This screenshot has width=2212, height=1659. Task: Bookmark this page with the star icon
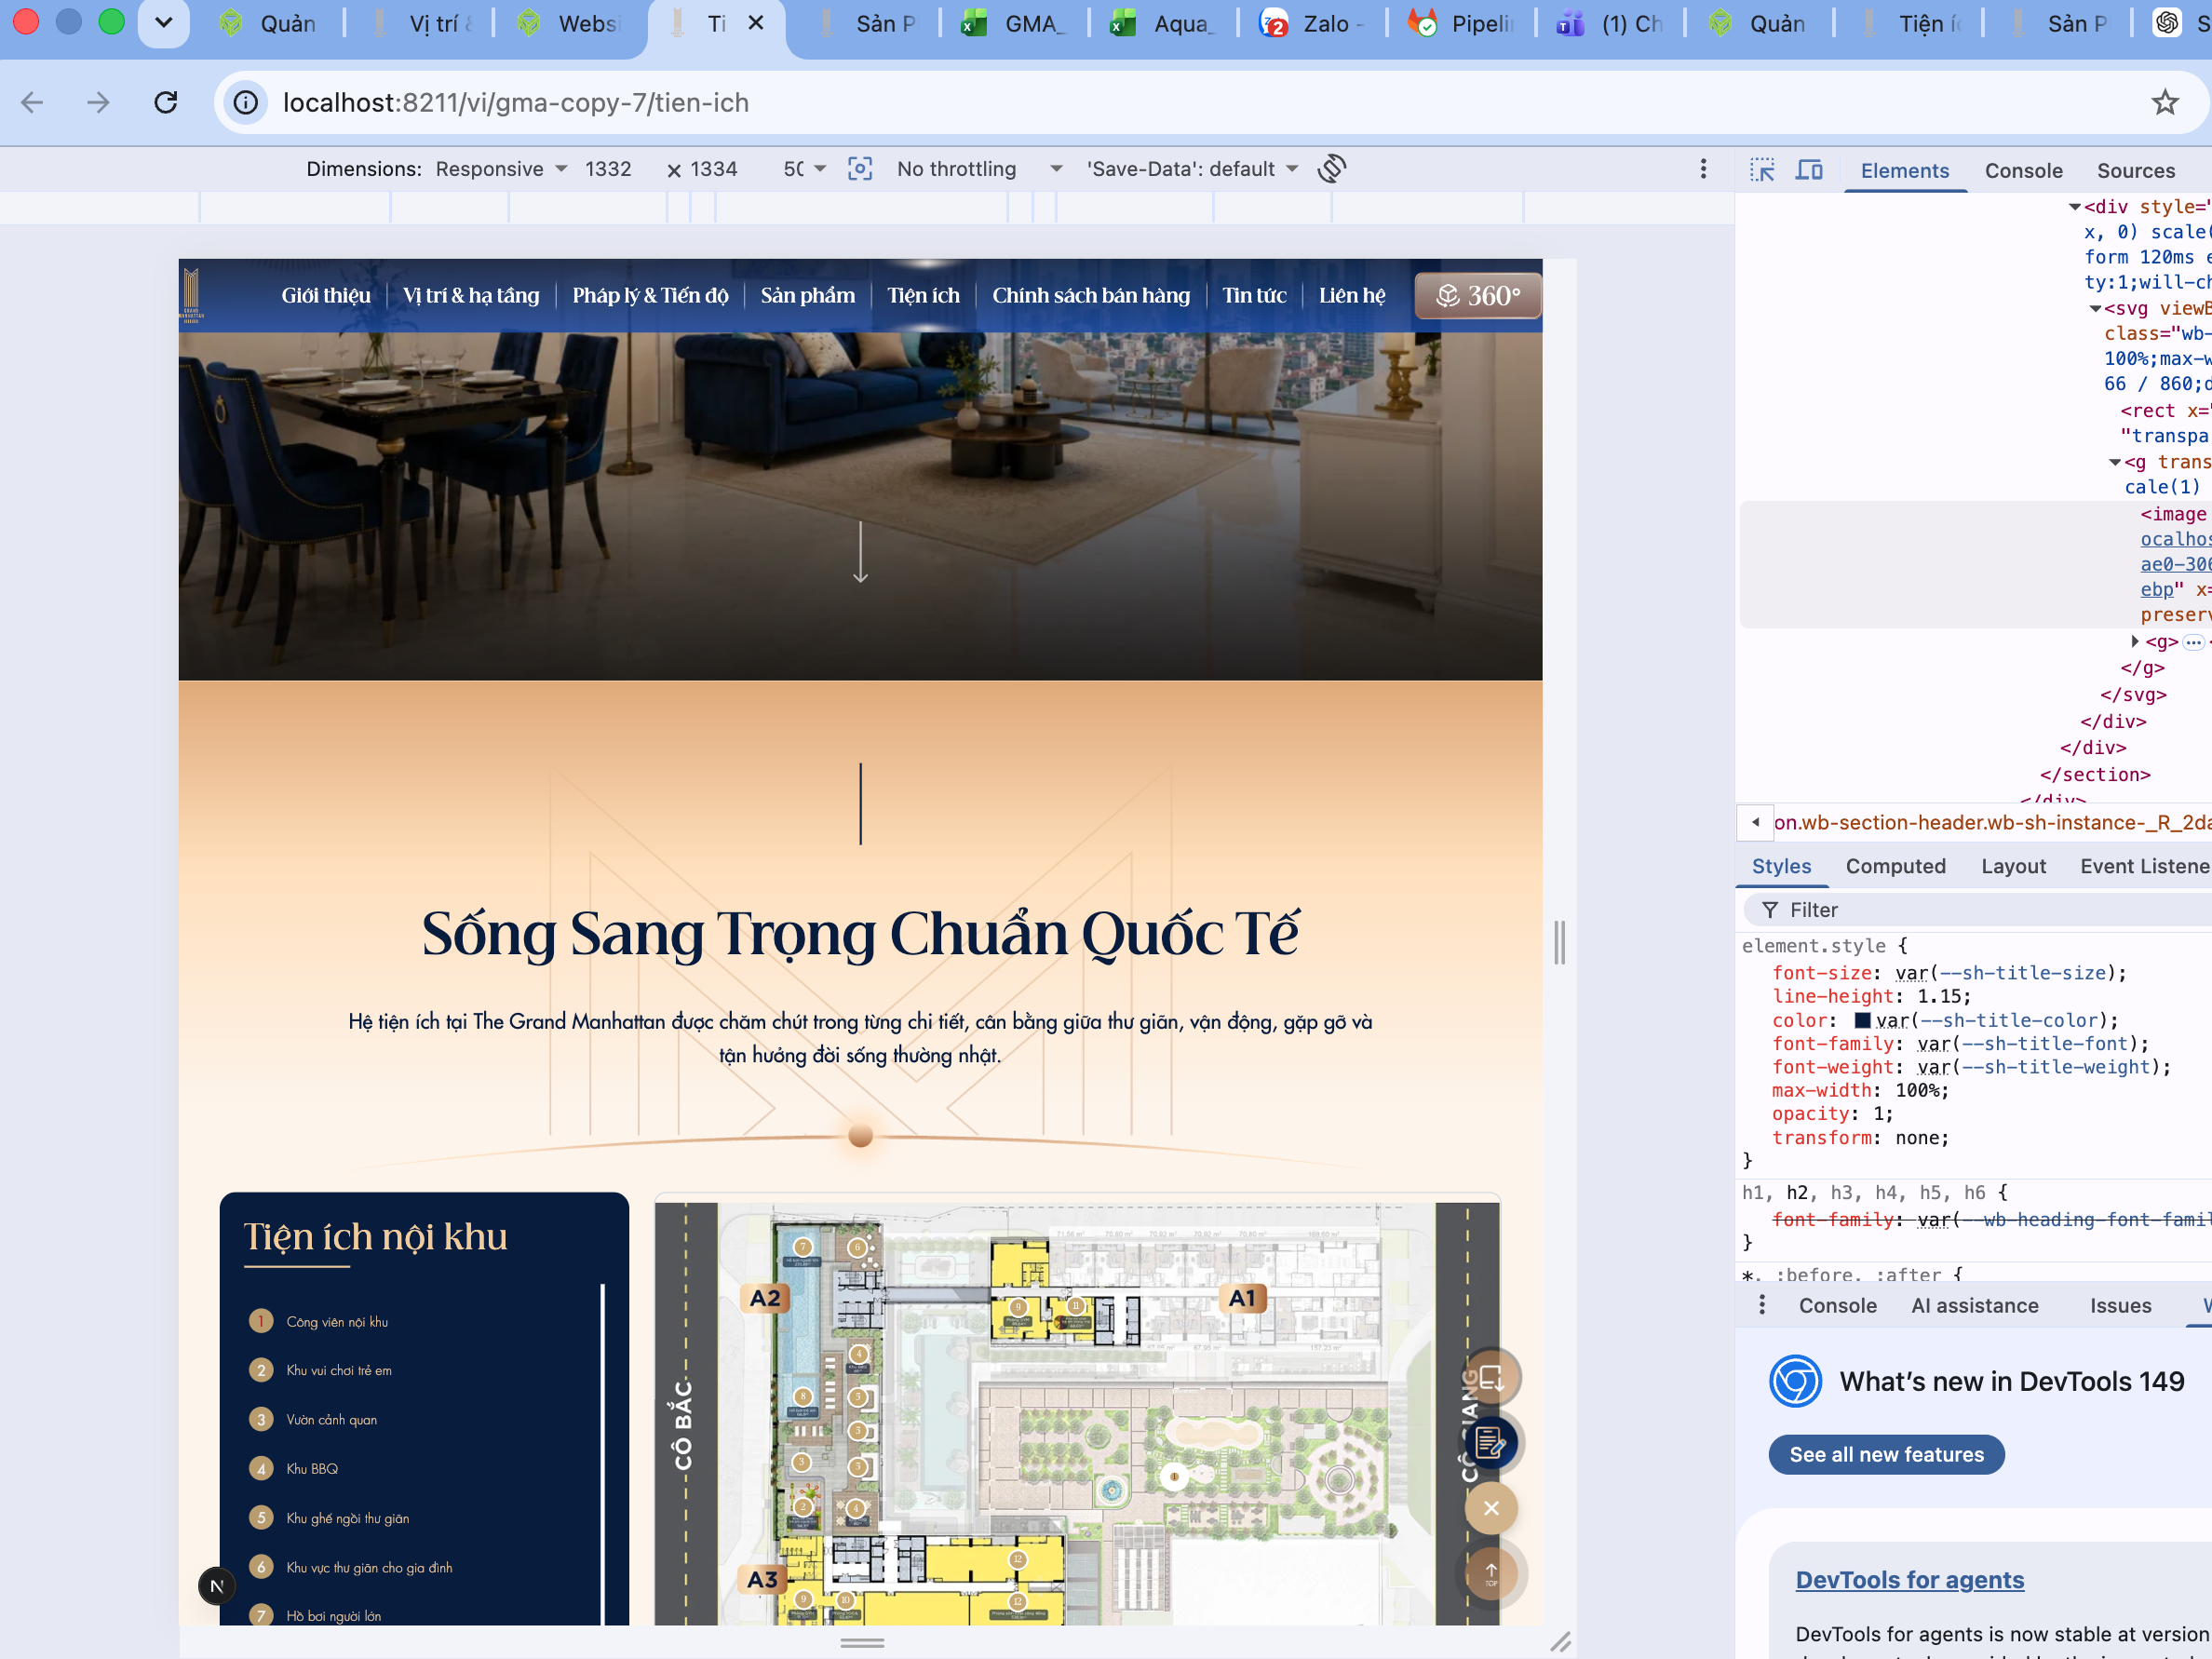point(2165,102)
